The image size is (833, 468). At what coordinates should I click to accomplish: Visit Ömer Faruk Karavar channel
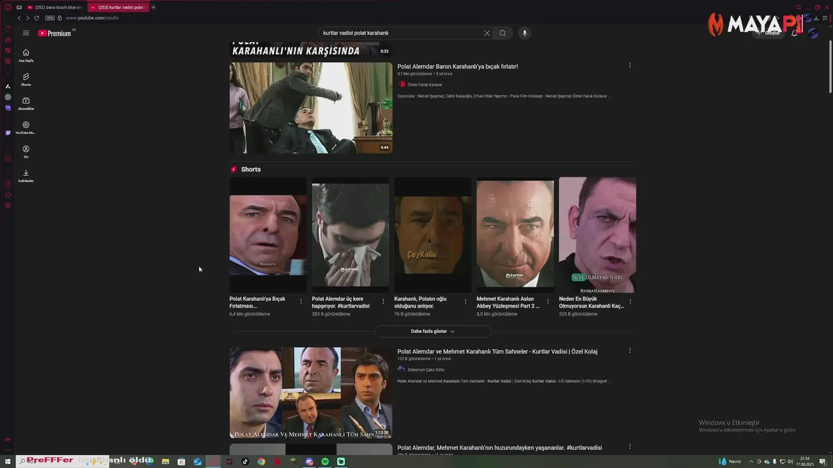[x=424, y=85]
